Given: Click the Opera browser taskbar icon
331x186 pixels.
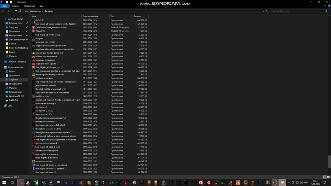Looking at the screenshot, I should [x=21, y=183].
